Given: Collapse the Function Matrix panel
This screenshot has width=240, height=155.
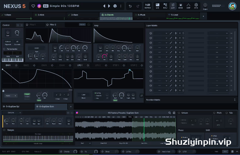Looking at the screenshot, I should click(235, 100).
